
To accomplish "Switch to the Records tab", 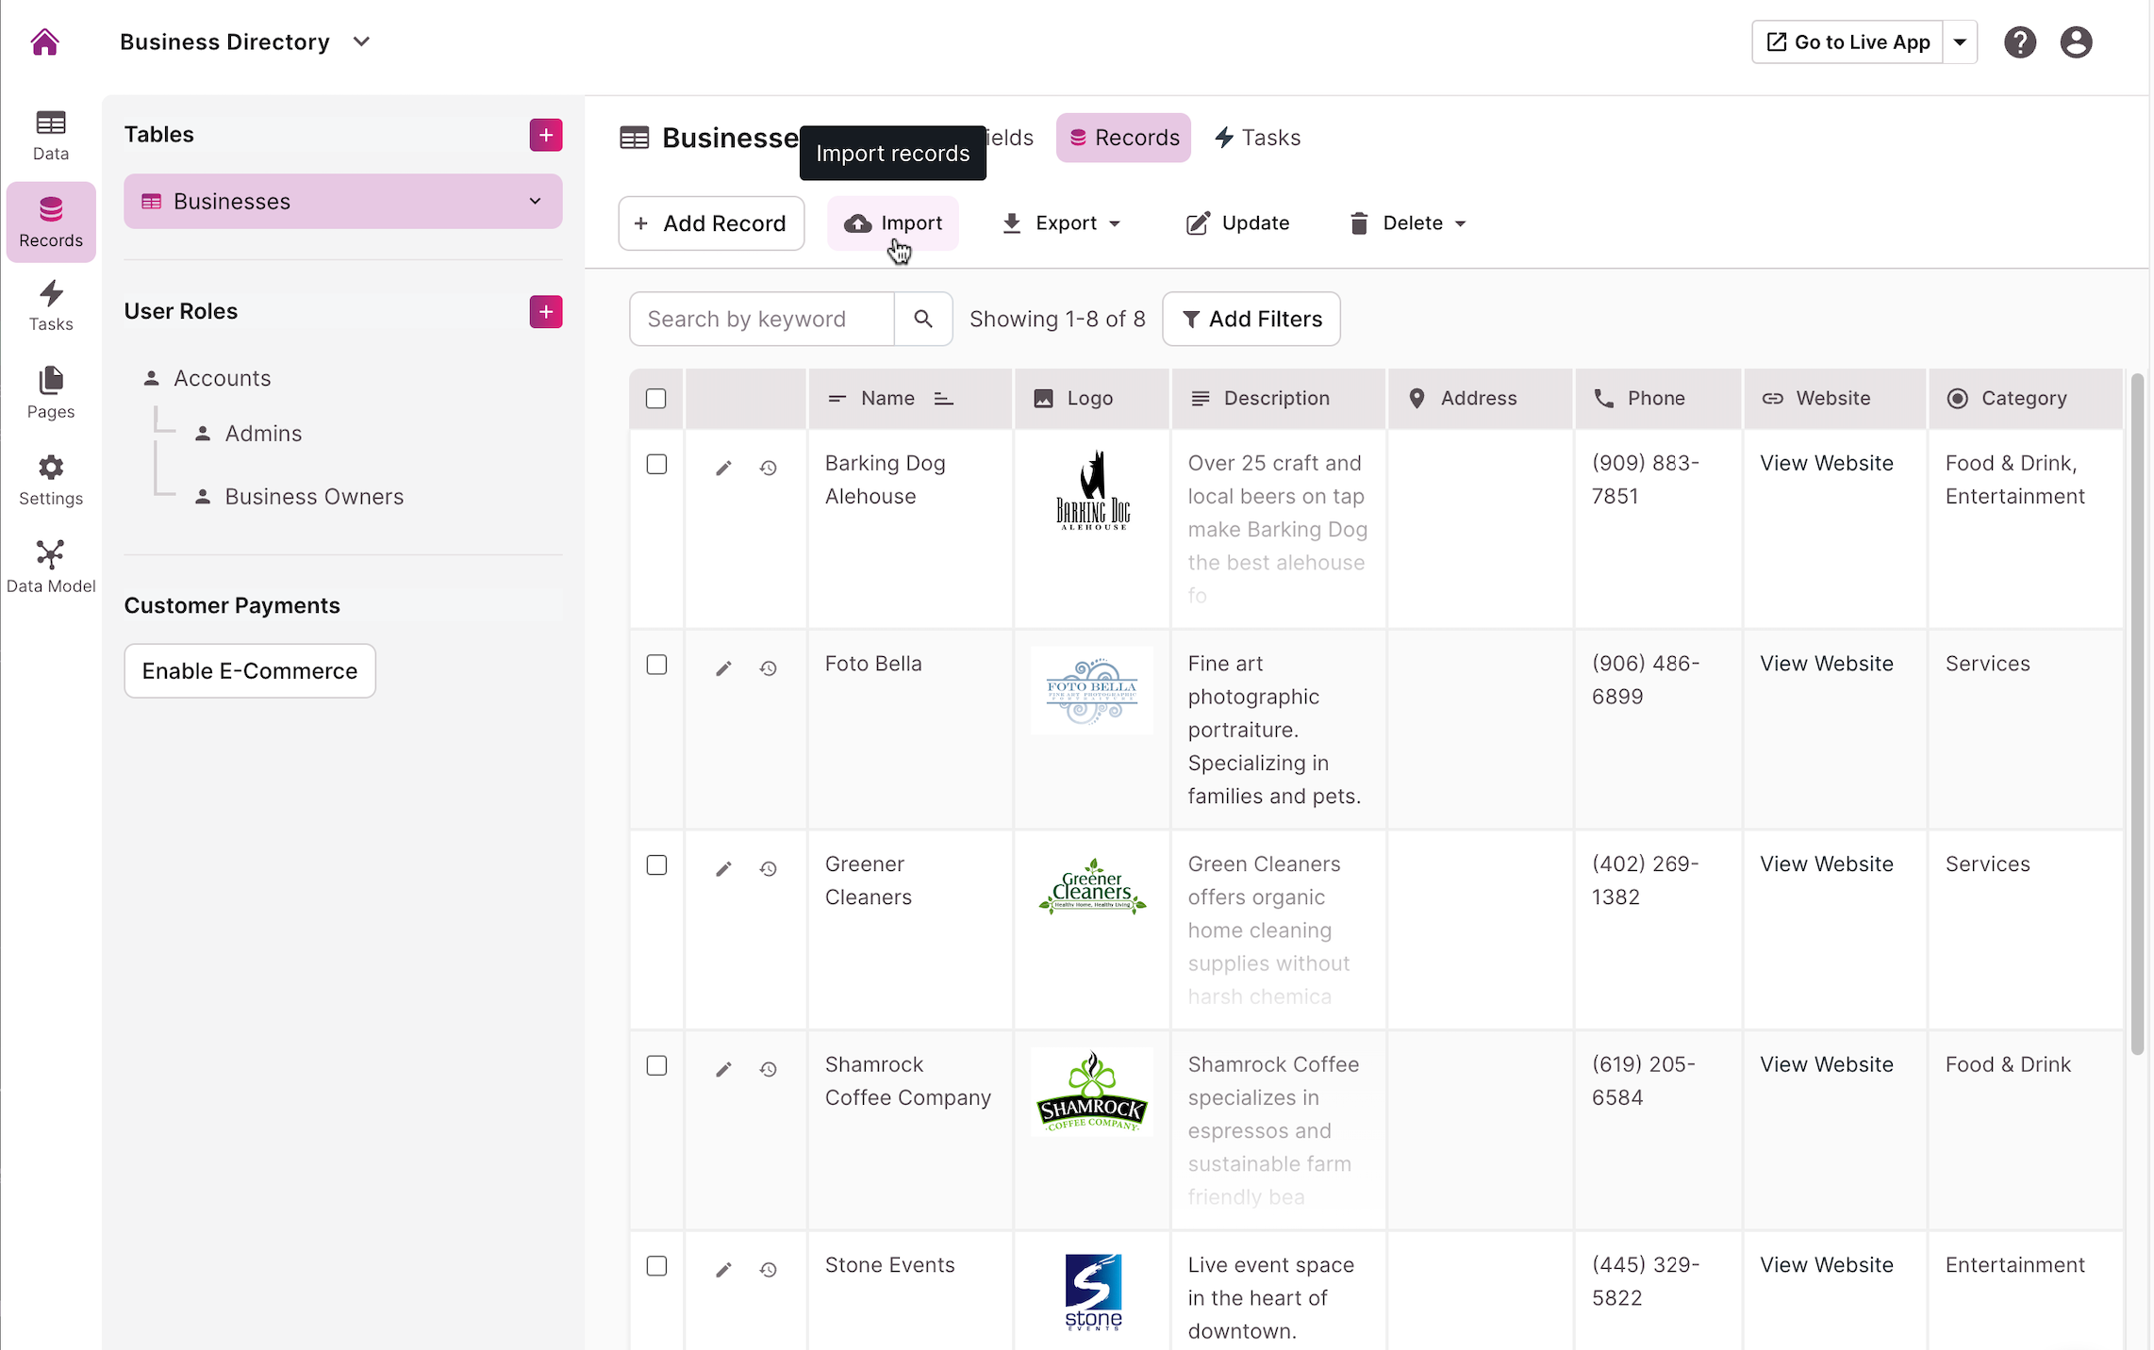I will point(1123,138).
